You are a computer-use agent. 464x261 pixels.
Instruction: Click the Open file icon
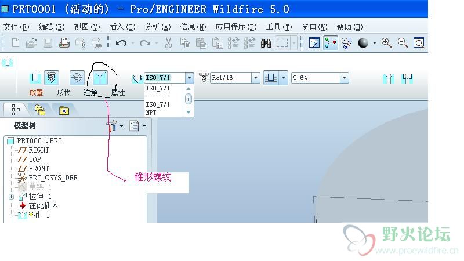(31, 43)
